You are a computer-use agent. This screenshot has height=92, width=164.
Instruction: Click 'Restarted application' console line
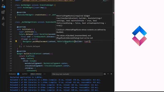26,77
